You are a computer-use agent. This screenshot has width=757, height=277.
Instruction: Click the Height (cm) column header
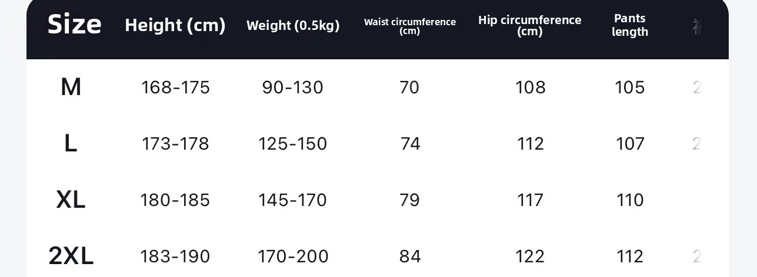175,25
